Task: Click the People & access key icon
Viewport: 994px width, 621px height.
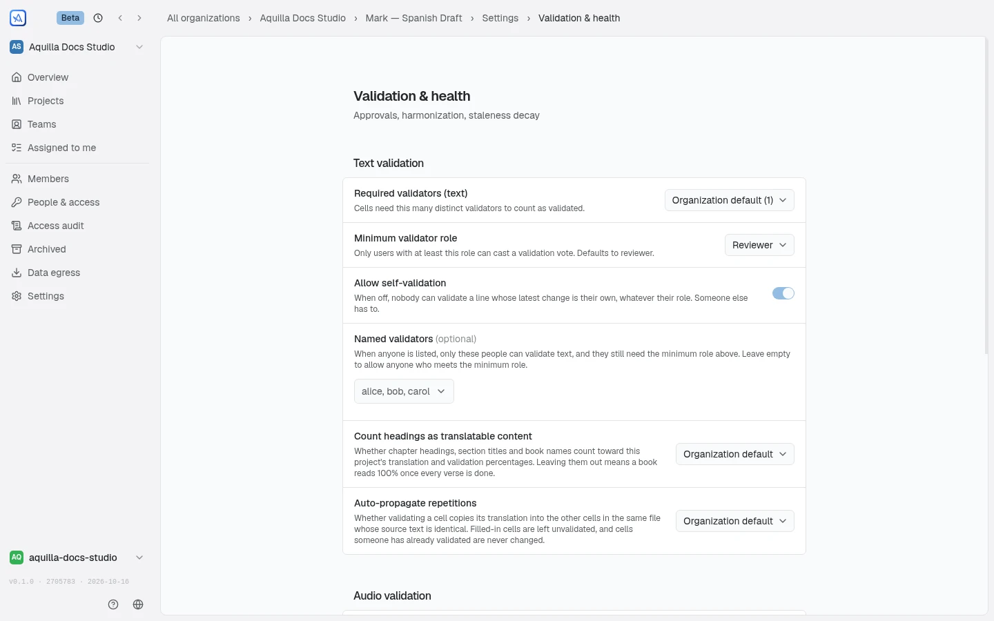Action: (x=17, y=202)
